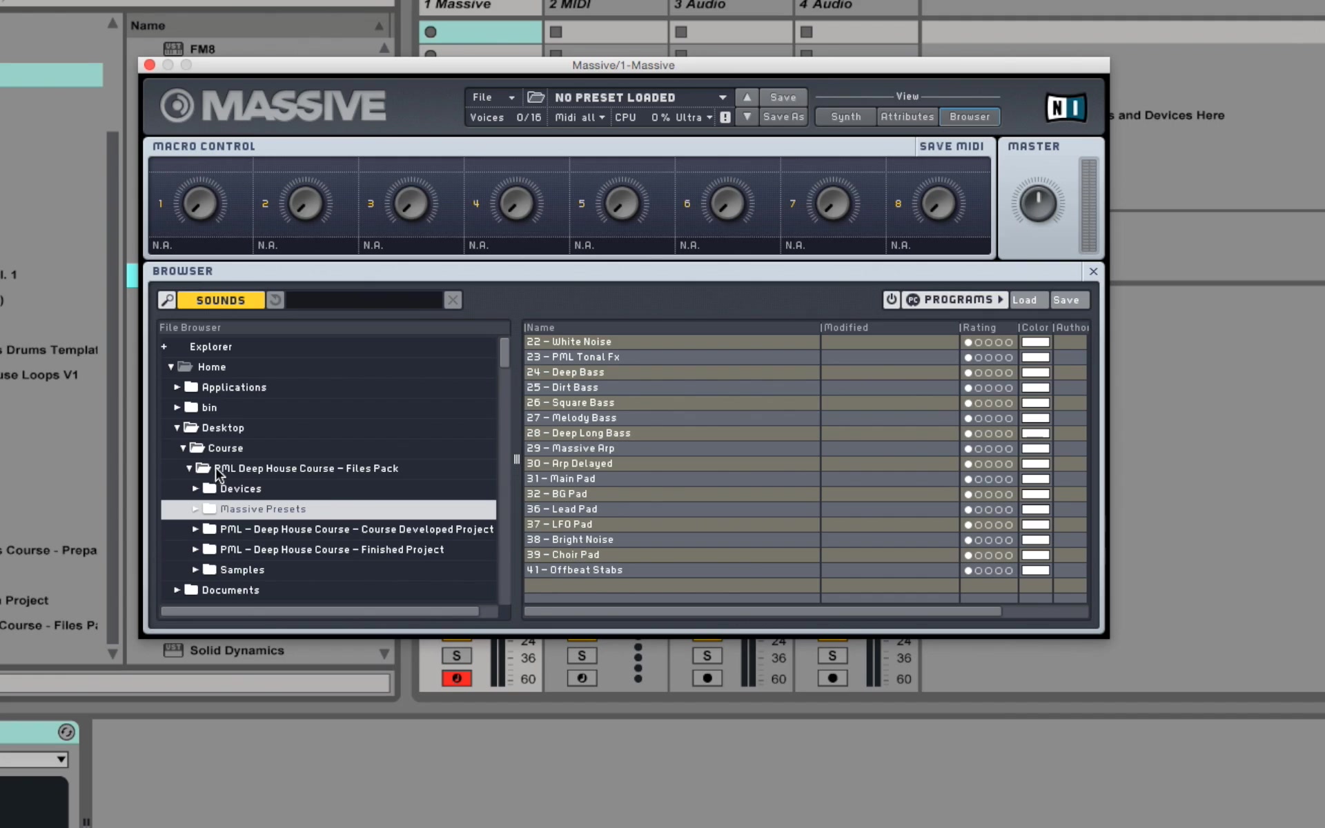Click the Desktop folder icon

pyautogui.click(x=191, y=428)
